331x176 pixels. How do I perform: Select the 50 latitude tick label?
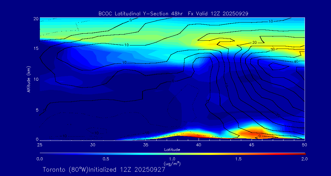click(304, 145)
